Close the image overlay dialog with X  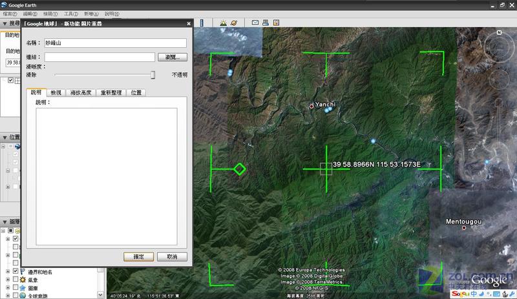[x=189, y=24]
